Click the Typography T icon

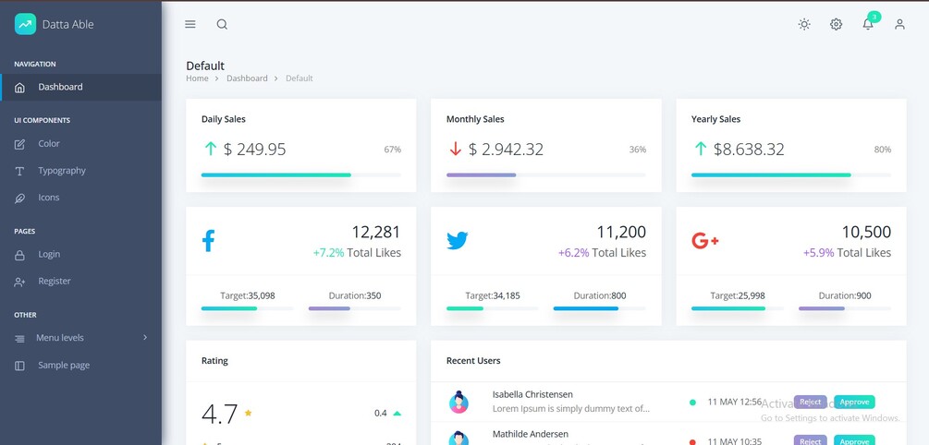(19, 171)
